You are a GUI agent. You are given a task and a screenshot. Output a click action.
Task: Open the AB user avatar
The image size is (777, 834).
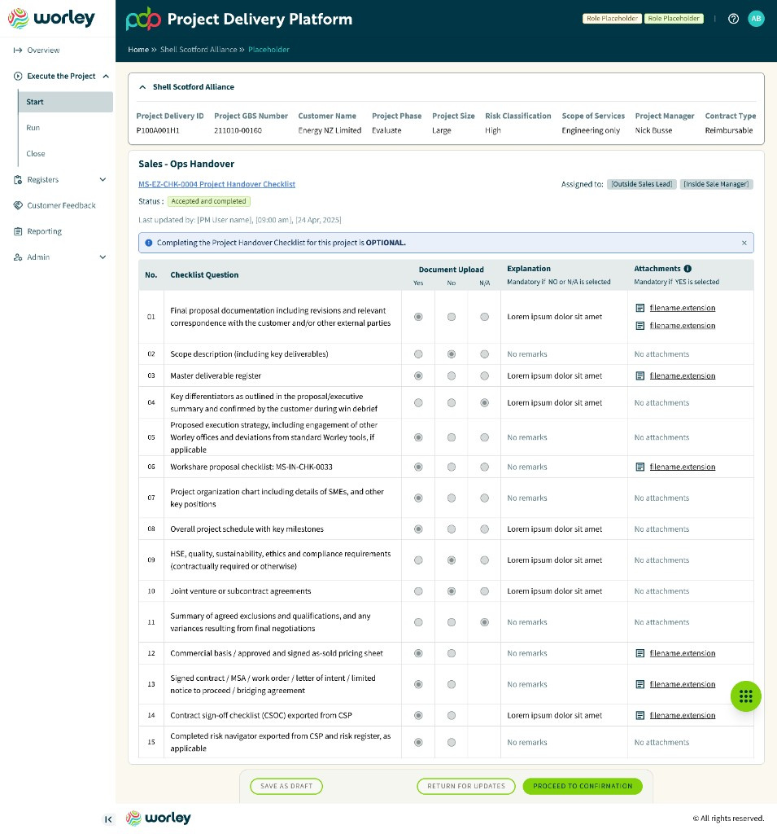756,19
